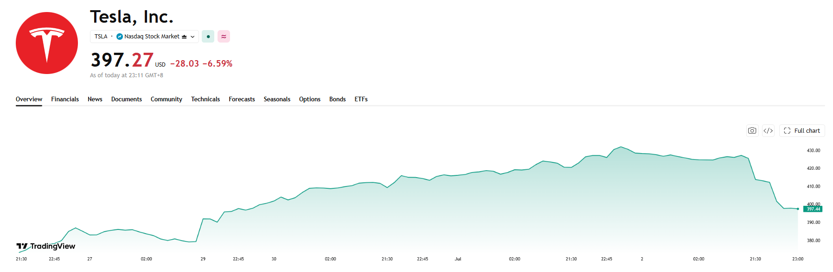Click the last-price dot at chart end
Viewport: 833px width, 272px height.
(x=798, y=209)
